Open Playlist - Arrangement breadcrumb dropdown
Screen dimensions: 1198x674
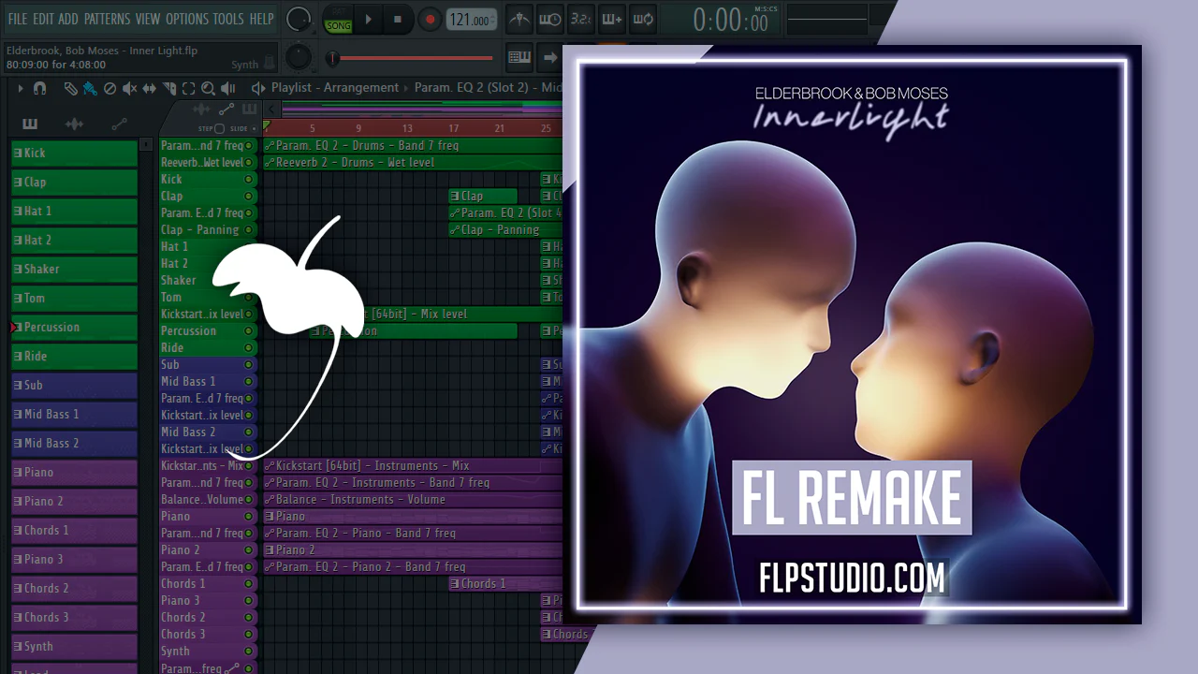tap(335, 88)
